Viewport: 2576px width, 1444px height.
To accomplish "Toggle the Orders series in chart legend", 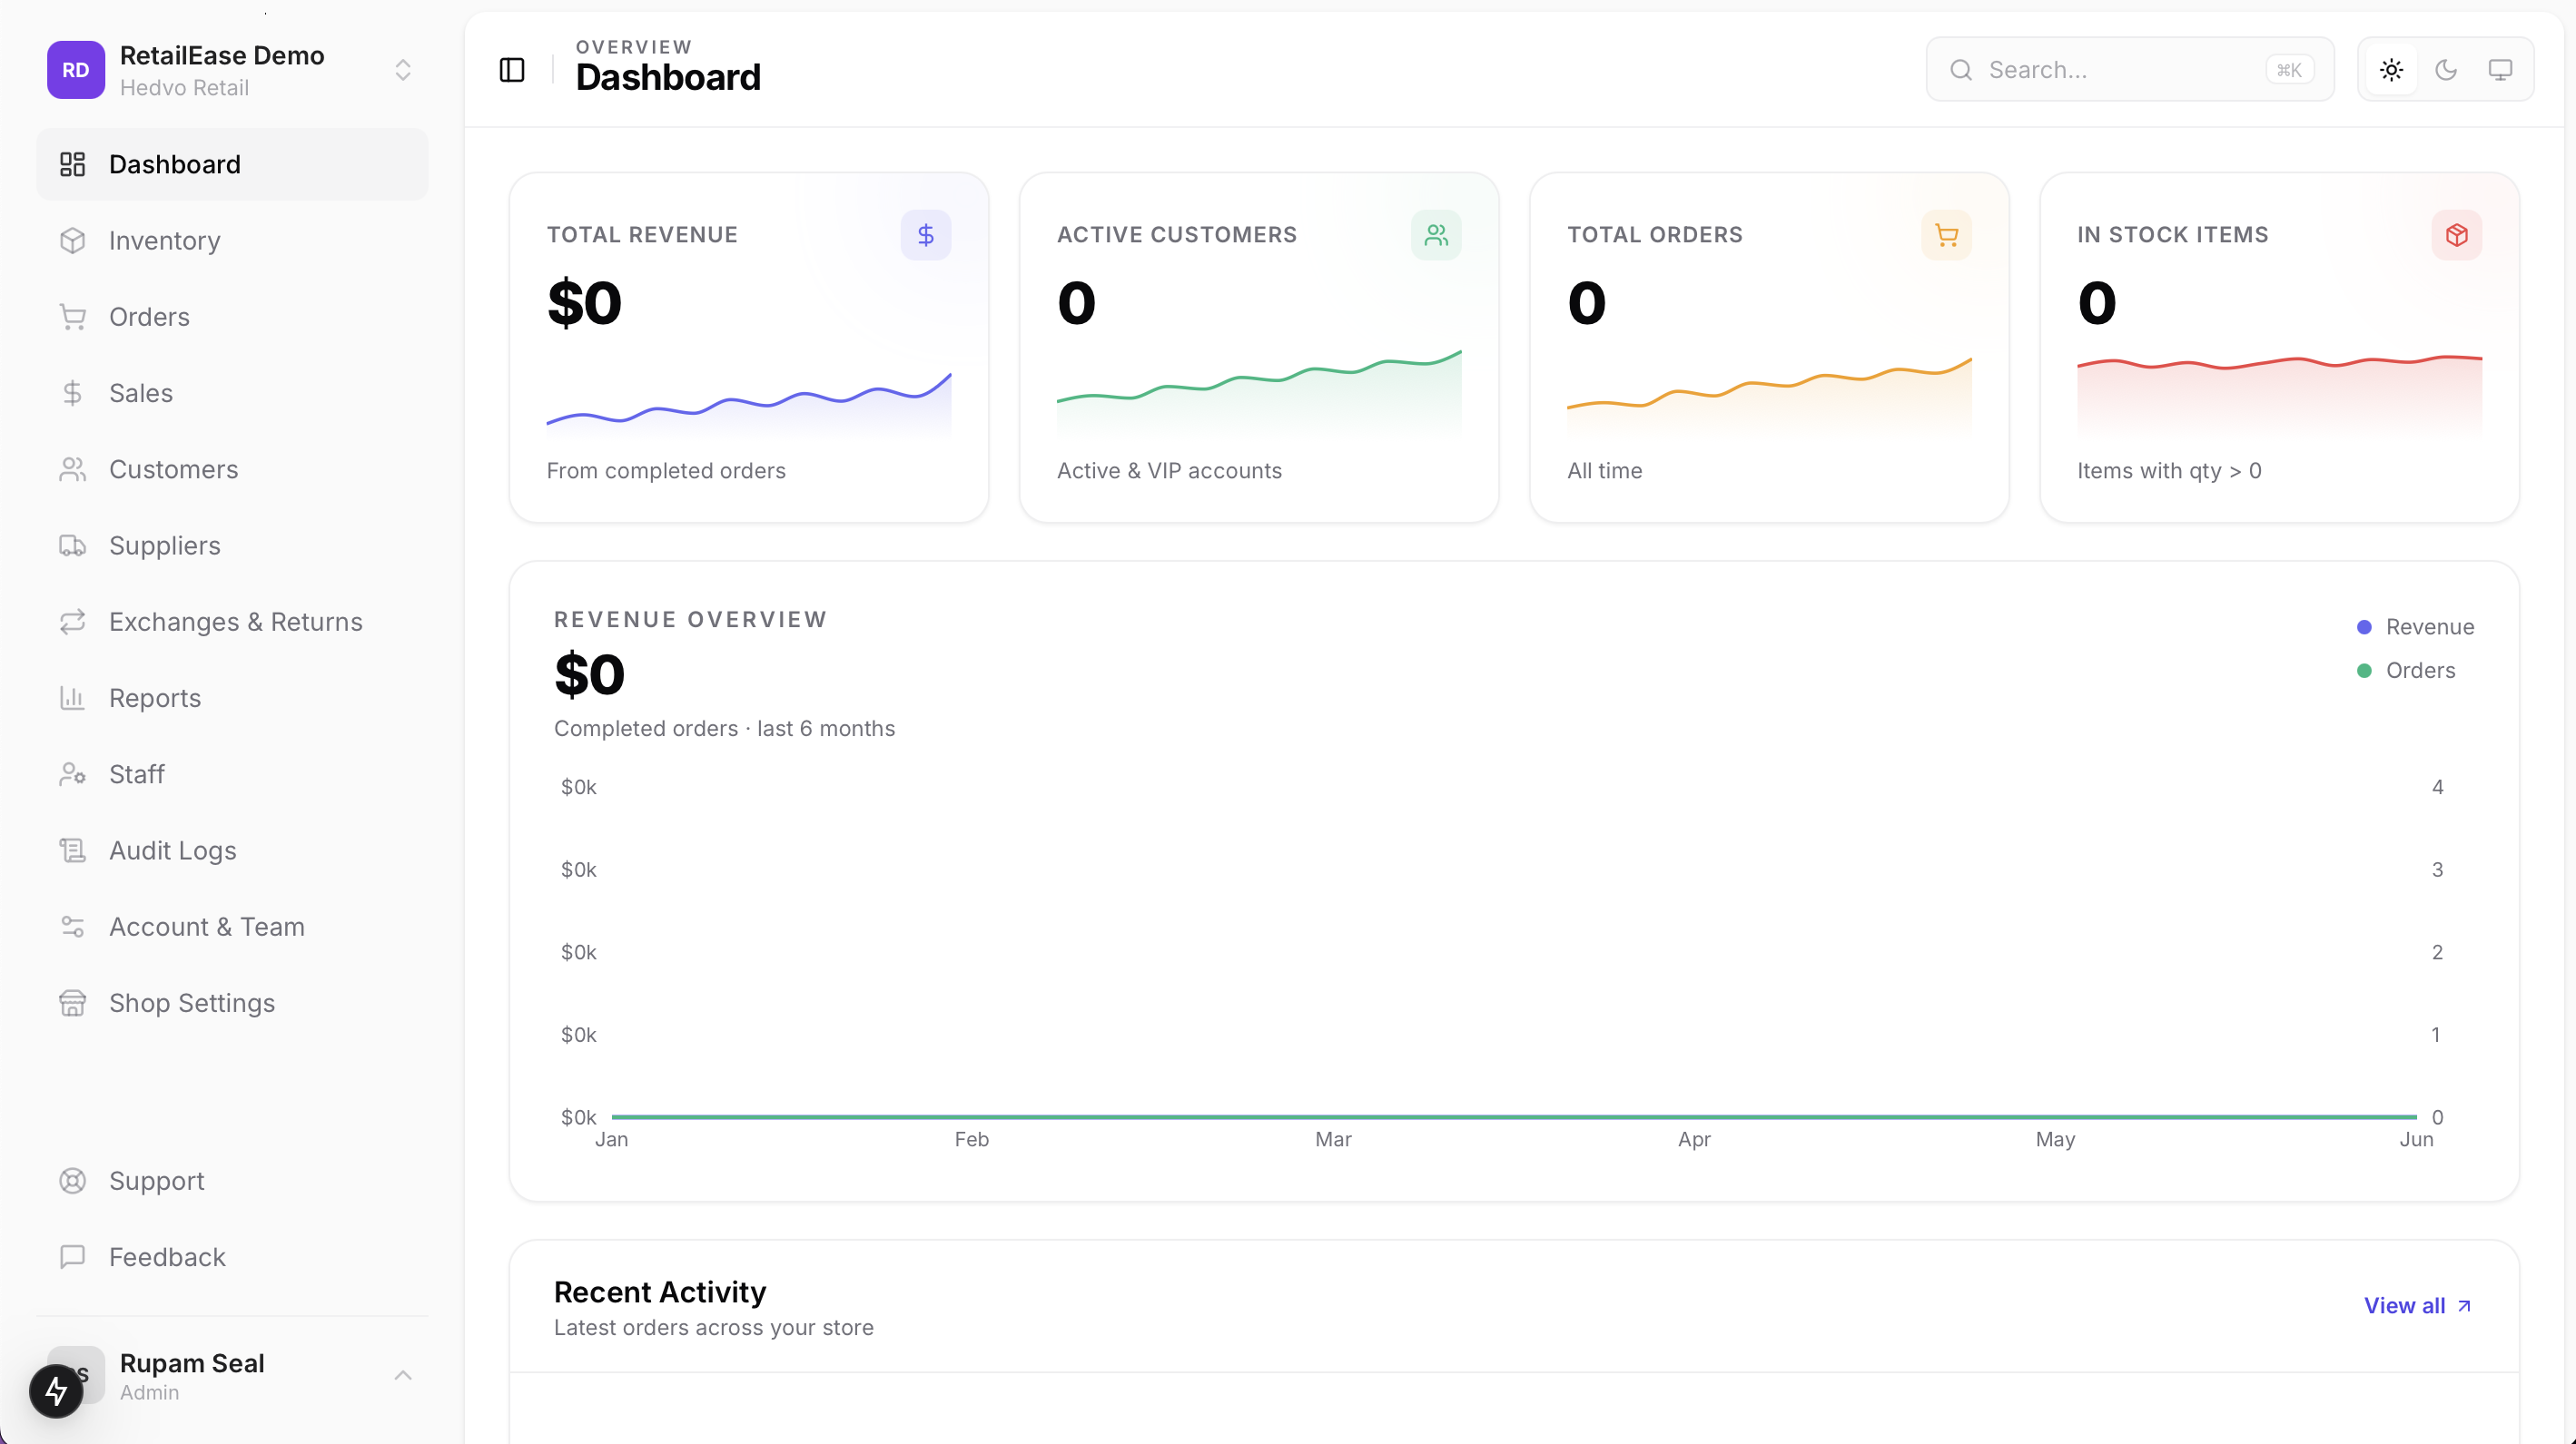I will tap(2405, 671).
